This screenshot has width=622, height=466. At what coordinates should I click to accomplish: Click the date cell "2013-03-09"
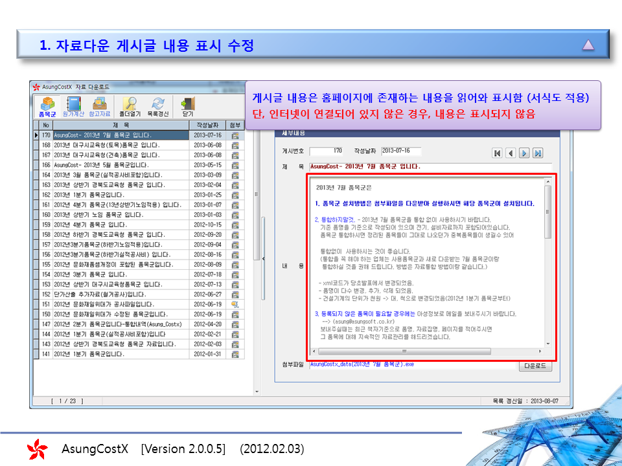pyautogui.click(x=207, y=175)
